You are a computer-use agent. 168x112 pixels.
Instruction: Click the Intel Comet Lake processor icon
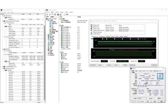pos(4,68)
